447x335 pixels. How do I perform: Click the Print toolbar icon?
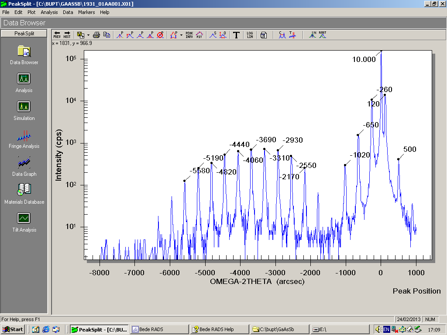click(x=96, y=35)
